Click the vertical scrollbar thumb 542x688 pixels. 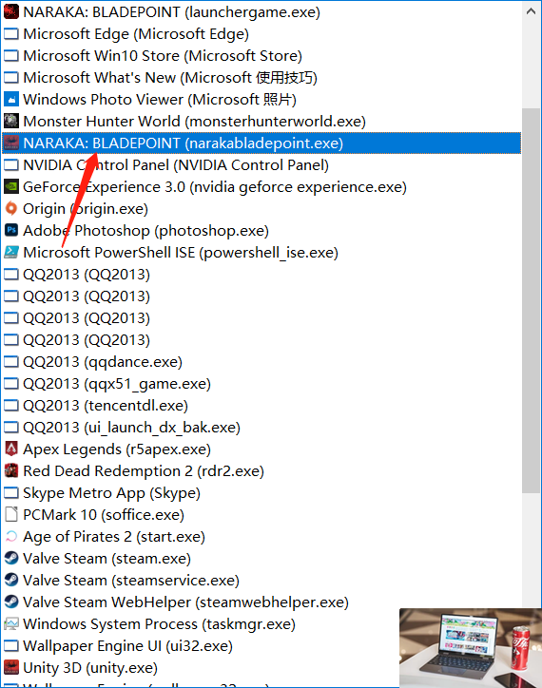click(x=531, y=300)
